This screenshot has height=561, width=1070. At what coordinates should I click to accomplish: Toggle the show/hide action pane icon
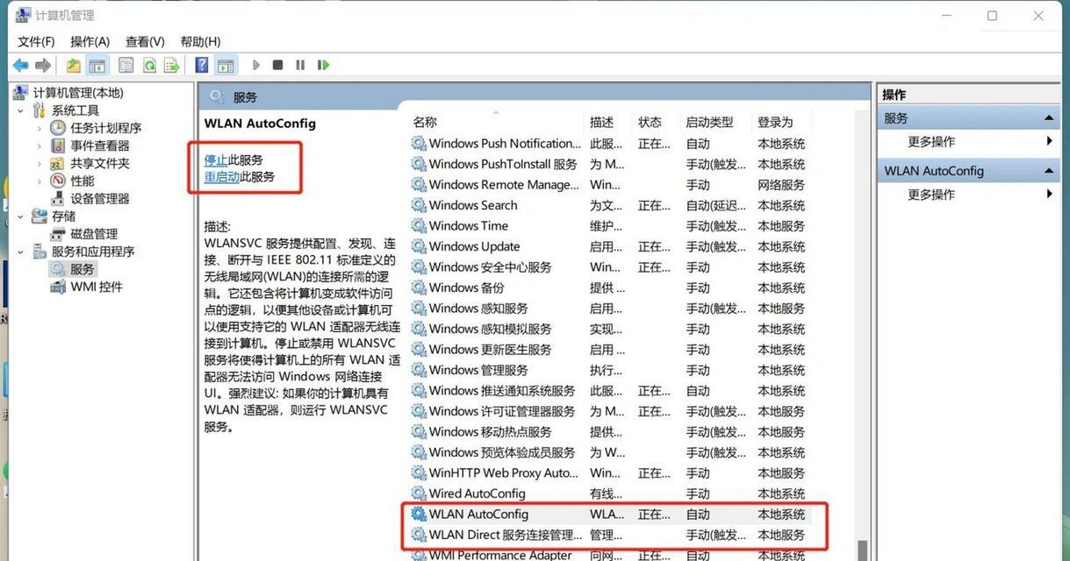(x=226, y=65)
